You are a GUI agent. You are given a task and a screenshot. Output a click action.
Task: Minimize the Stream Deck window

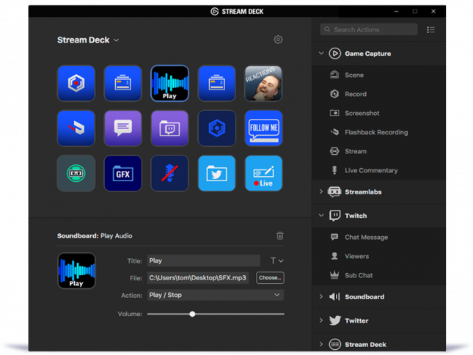point(397,11)
